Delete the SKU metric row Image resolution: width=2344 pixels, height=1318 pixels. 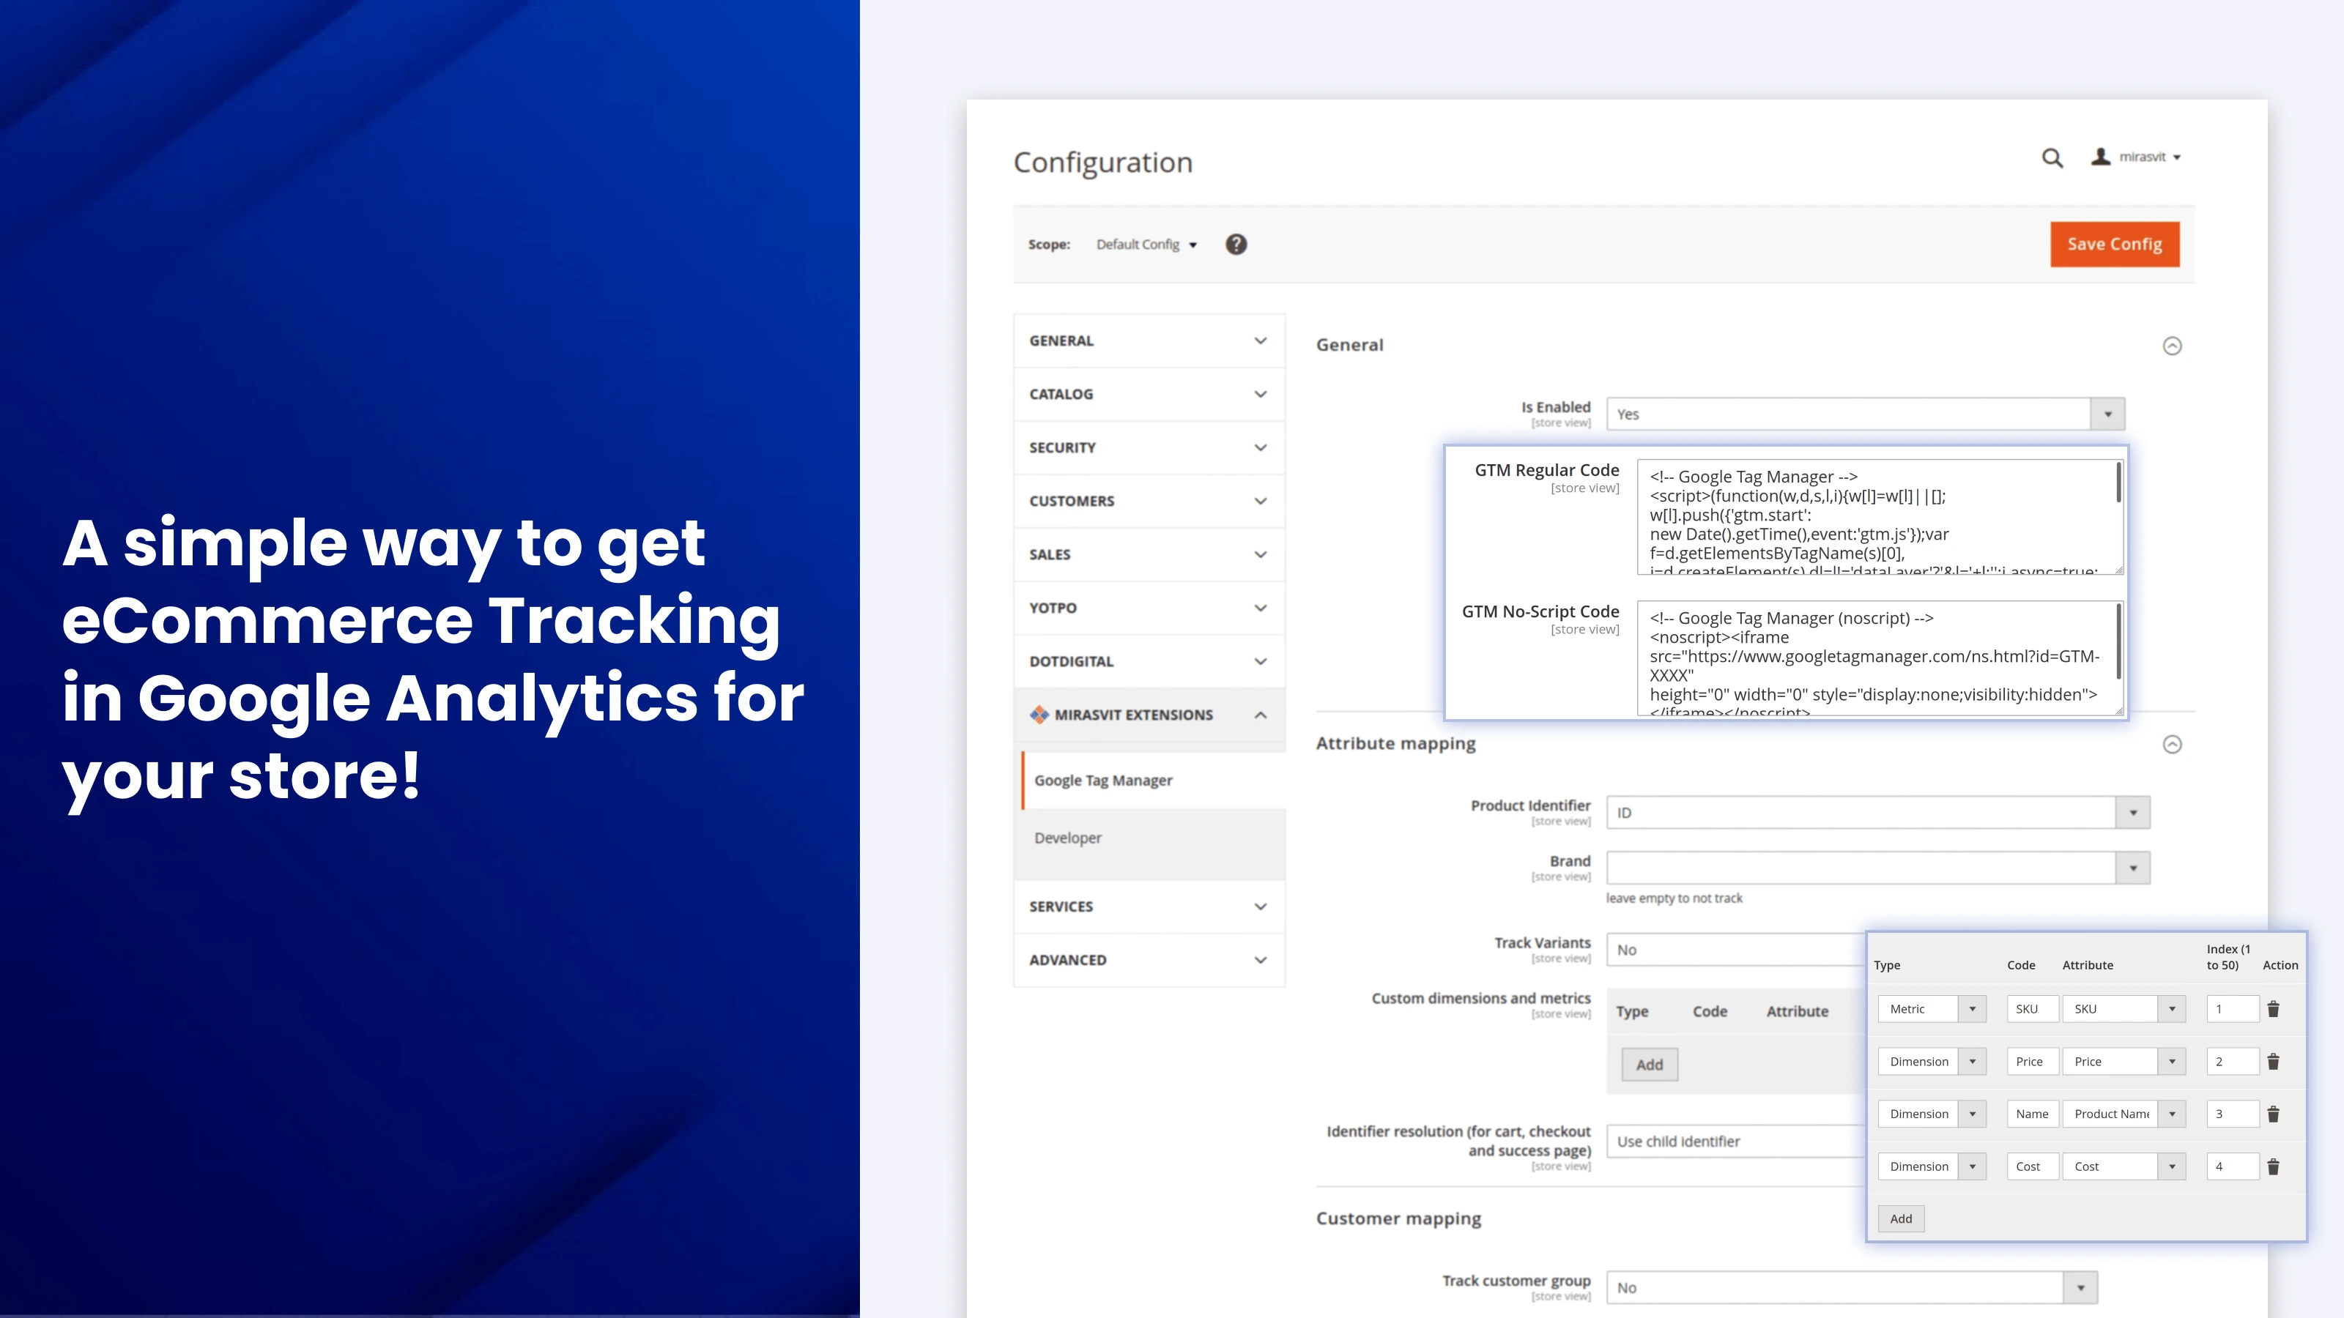[x=2273, y=1009]
